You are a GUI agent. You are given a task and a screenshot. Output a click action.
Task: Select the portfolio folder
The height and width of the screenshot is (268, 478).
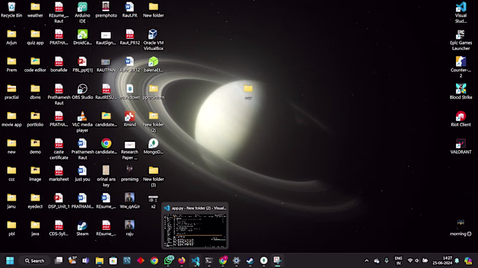(x=35, y=119)
